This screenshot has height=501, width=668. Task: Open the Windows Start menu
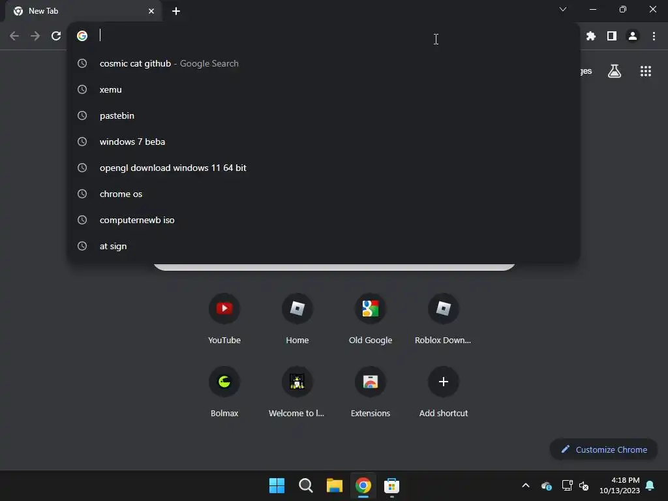[277, 485]
